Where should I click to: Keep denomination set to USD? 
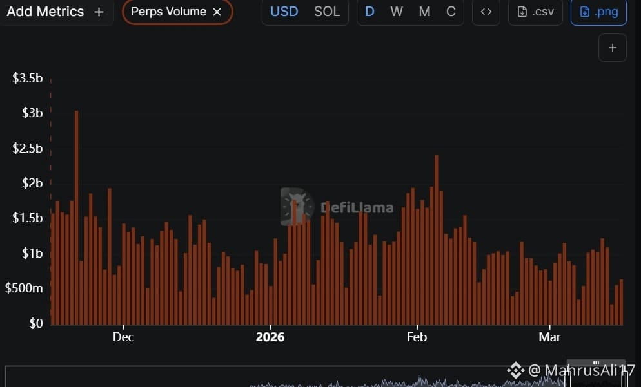[x=284, y=11]
